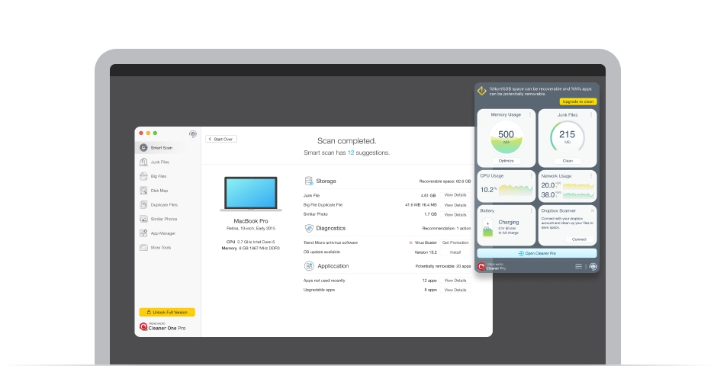View Details for Apps not used recently
The height and width of the screenshot is (366, 714).
pos(455,281)
